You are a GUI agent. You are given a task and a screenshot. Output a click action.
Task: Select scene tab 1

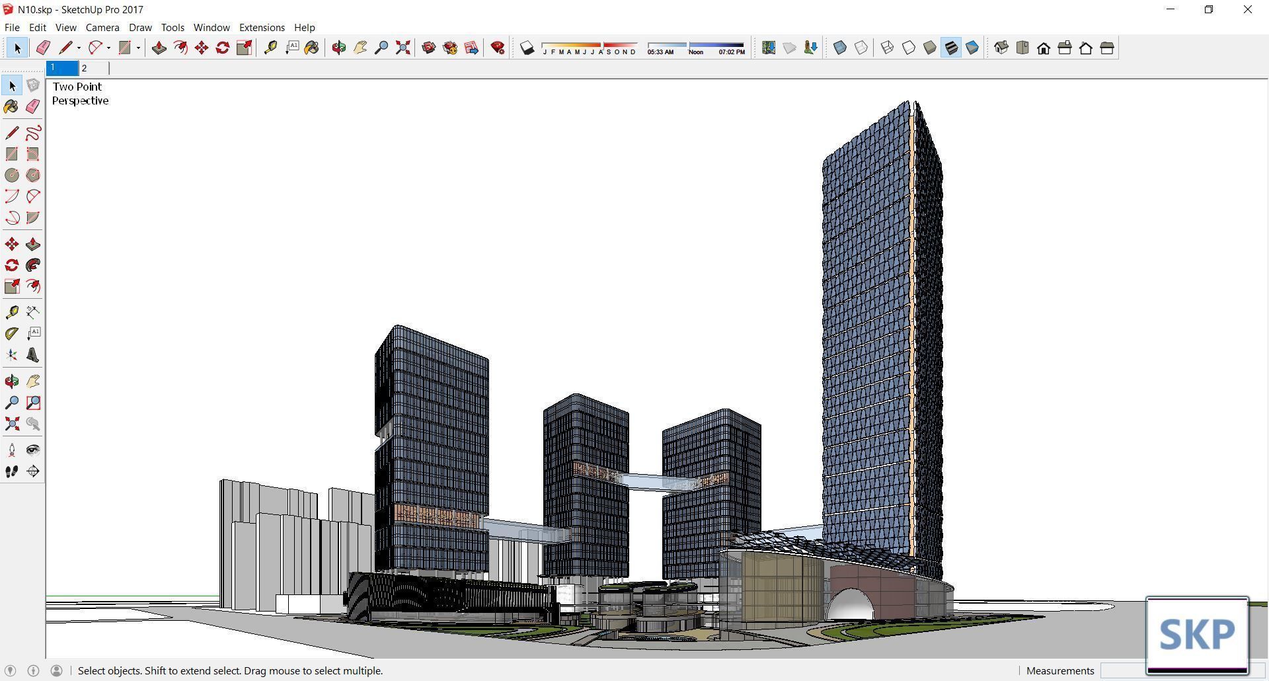click(x=62, y=68)
